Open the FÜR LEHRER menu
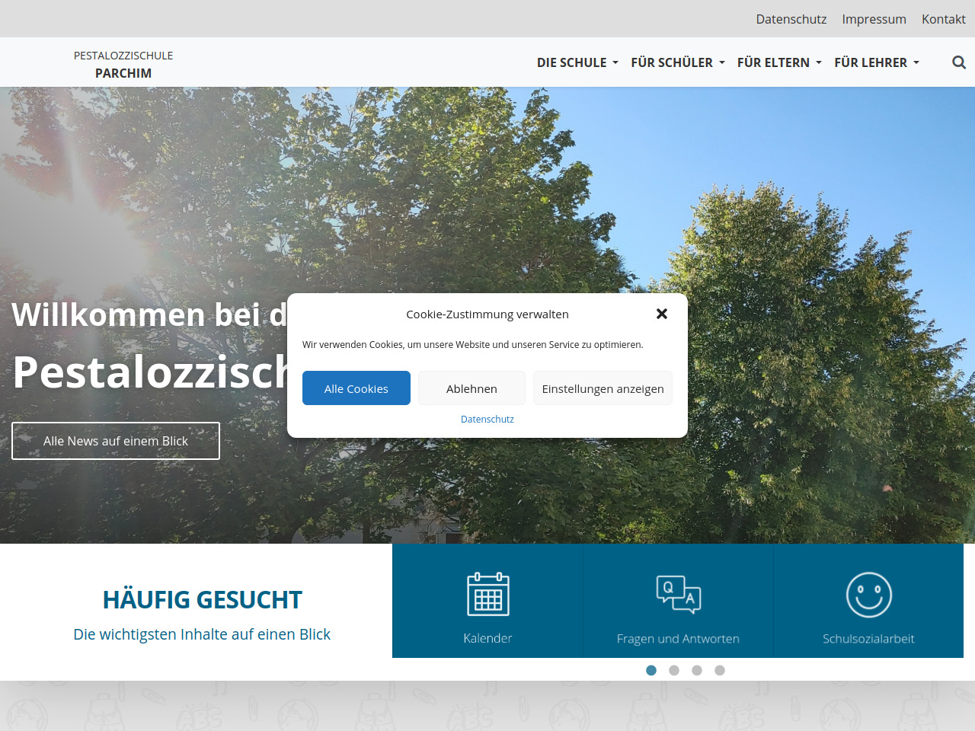The image size is (975, 731). 877,62
